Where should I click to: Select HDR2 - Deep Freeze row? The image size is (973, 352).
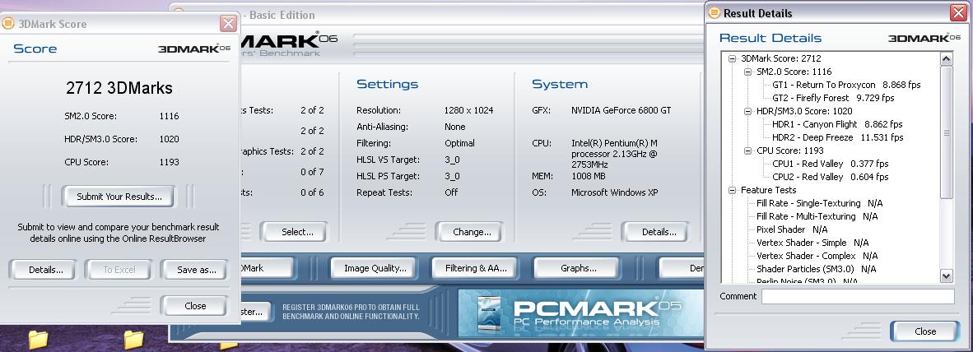(838, 137)
